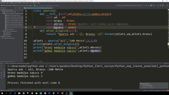Select the open editor file tab
Image resolution: width=169 pixels, height=95 pixels.
coord(38,8)
